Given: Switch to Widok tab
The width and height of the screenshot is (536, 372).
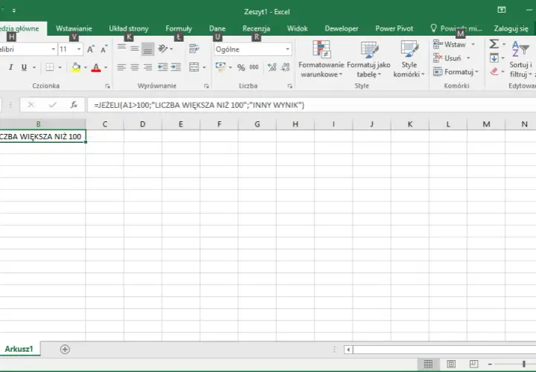Looking at the screenshot, I should (297, 29).
